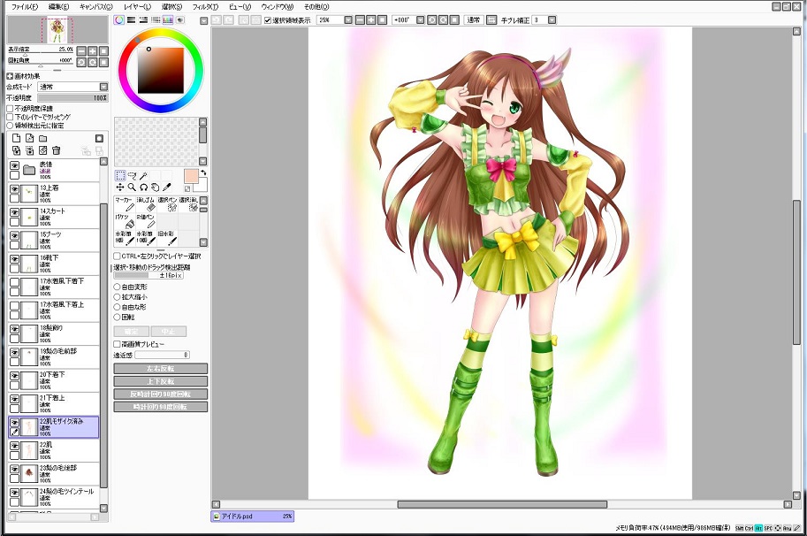Click the 左右反転 button
The height and width of the screenshot is (536, 807).
160,368
